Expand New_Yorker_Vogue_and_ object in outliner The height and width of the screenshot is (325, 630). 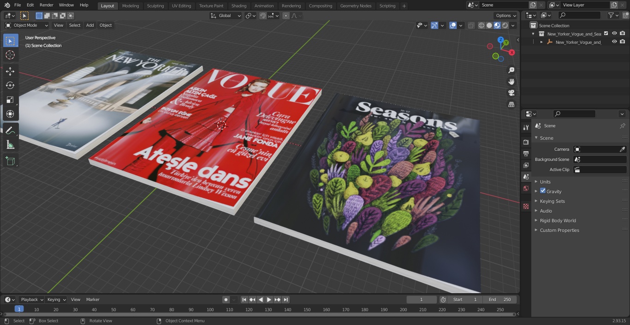pyautogui.click(x=541, y=42)
